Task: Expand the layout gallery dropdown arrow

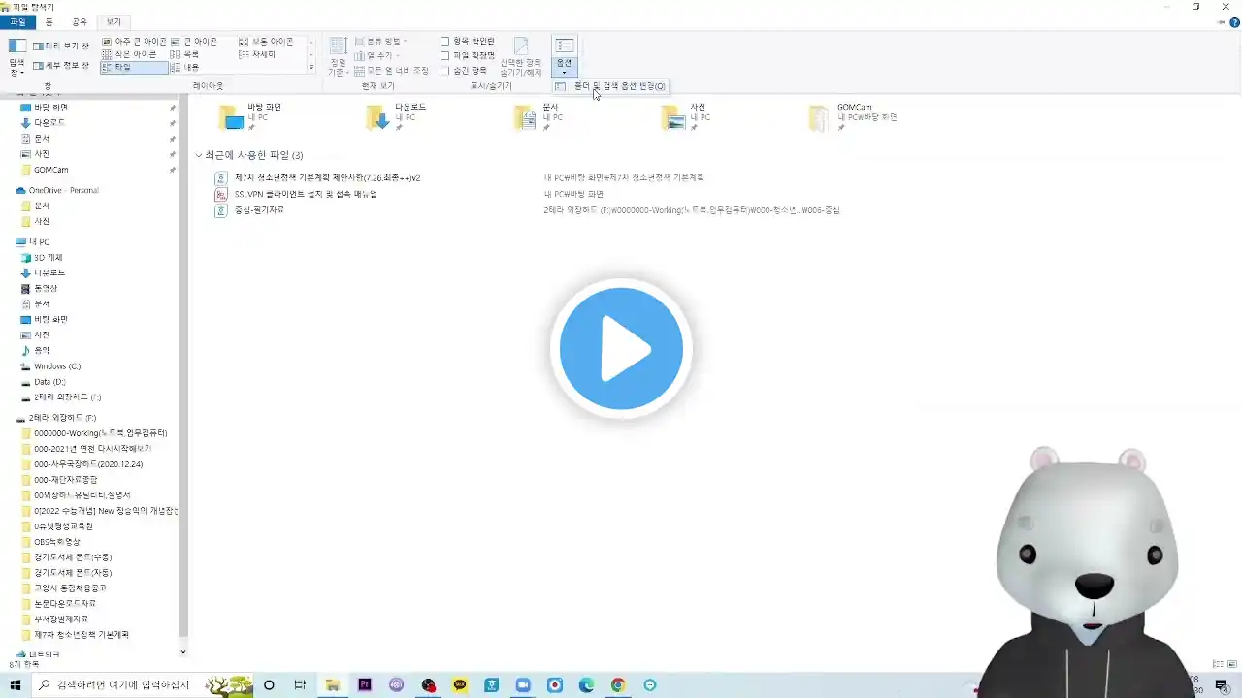Action: (311, 68)
